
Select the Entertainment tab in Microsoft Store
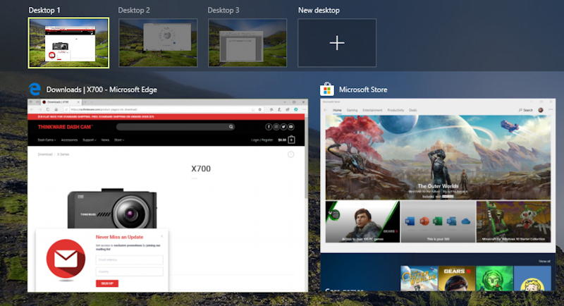[x=372, y=110]
